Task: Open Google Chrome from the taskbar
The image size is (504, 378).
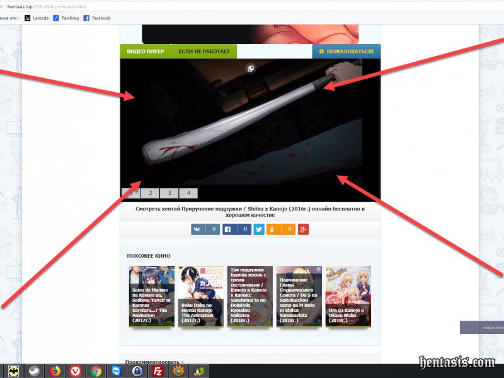Action: [x=96, y=371]
